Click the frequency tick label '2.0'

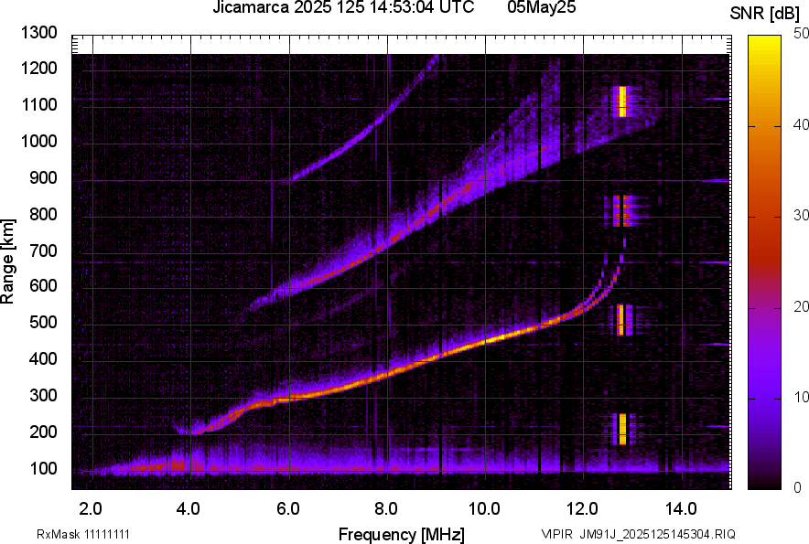click(91, 509)
